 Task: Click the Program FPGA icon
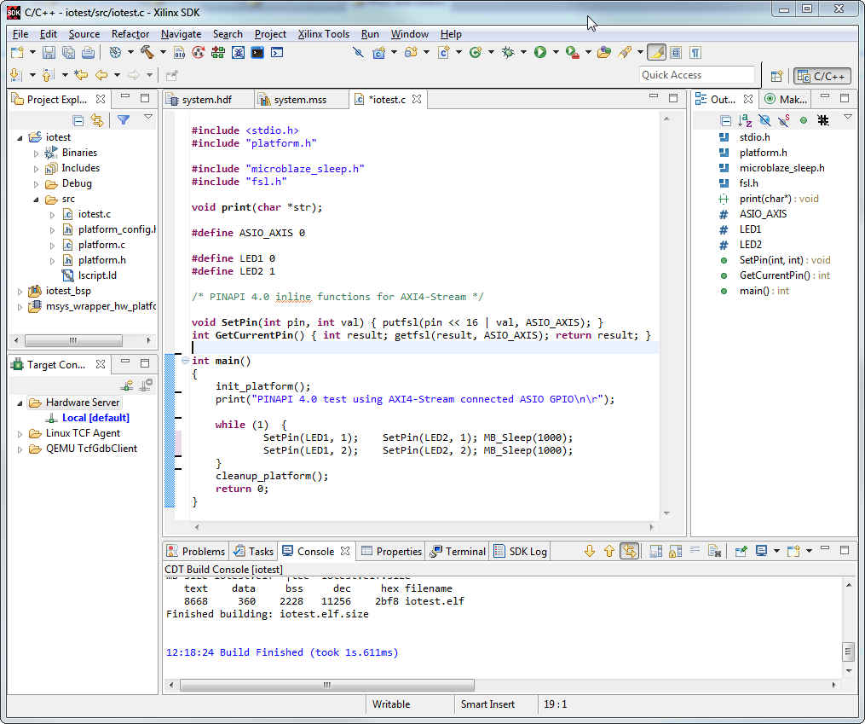[218, 52]
